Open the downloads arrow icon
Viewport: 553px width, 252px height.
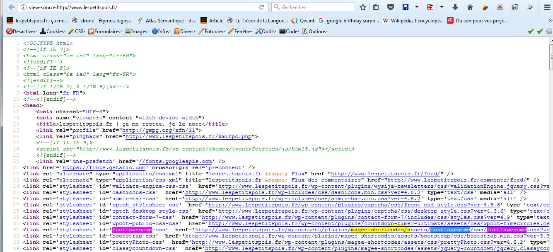tap(455, 7)
